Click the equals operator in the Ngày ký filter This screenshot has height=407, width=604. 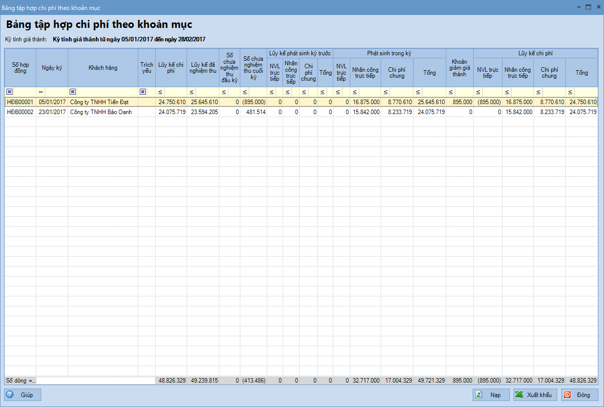point(41,92)
